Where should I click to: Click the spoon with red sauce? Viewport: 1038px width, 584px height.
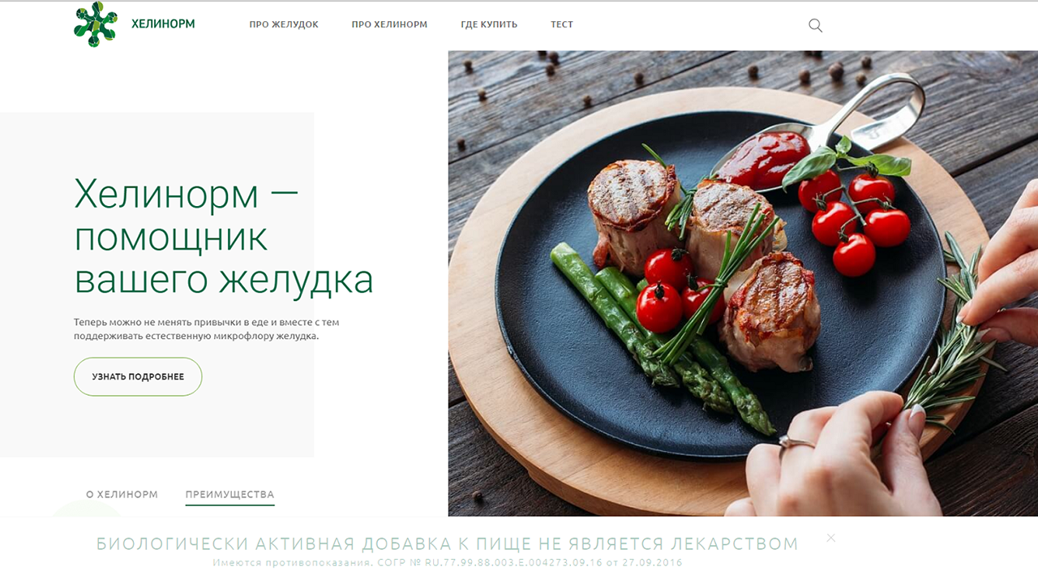[815, 134]
